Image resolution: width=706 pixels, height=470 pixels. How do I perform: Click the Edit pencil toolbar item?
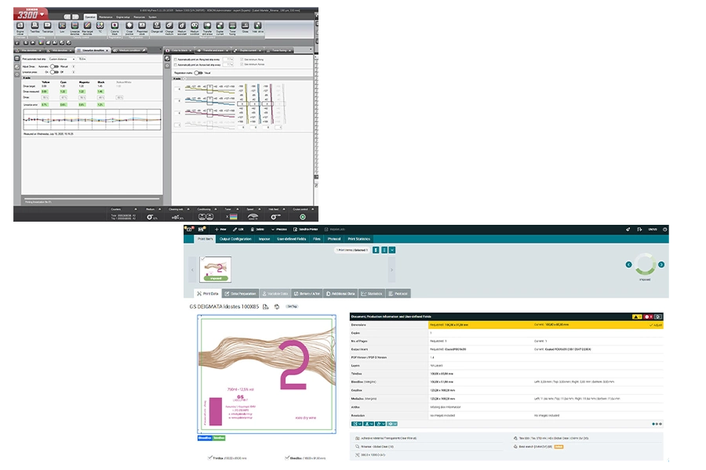[242, 230]
